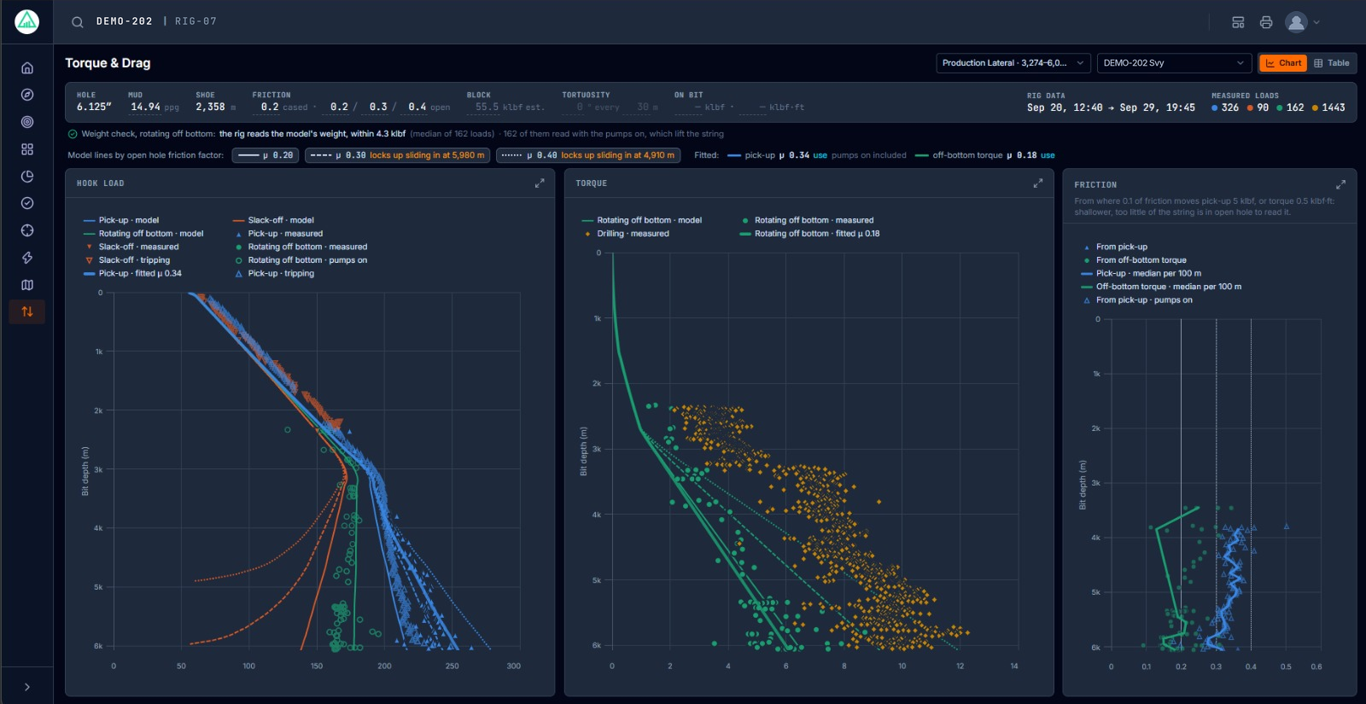
Task: Switch to the Chart view
Action: [x=1283, y=63]
